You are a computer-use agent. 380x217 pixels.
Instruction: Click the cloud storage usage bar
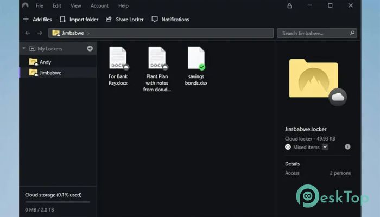(58, 202)
